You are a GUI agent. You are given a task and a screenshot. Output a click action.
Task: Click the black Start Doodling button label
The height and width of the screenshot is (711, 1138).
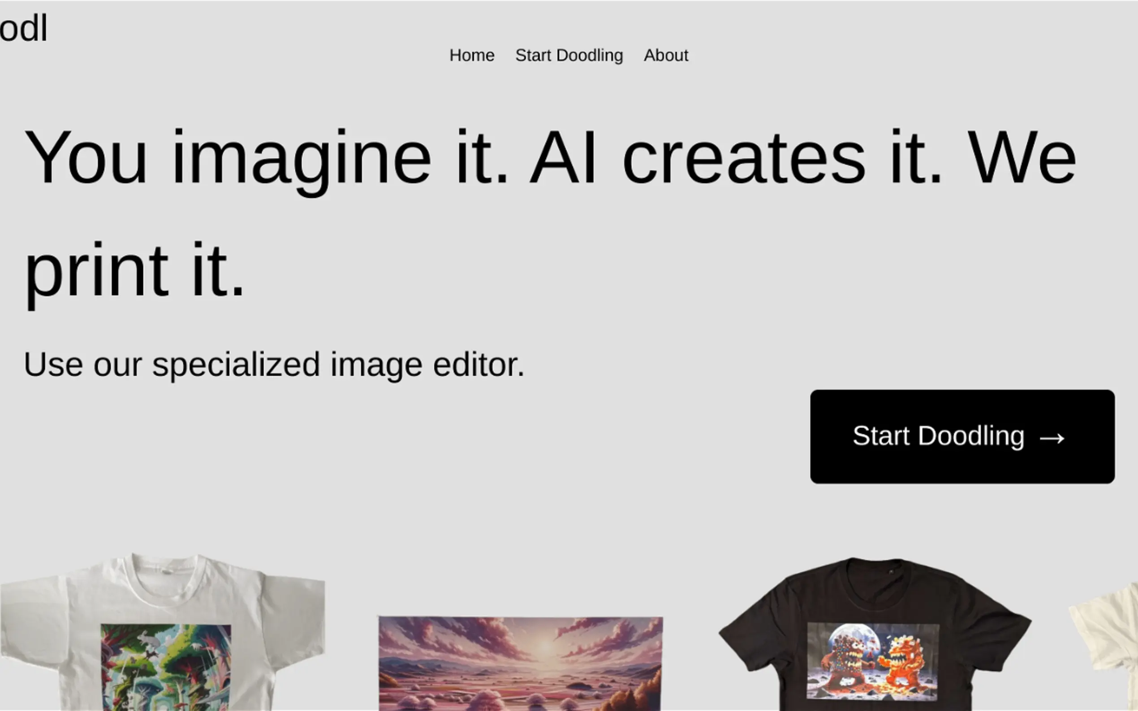pyautogui.click(x=939, y=436)
